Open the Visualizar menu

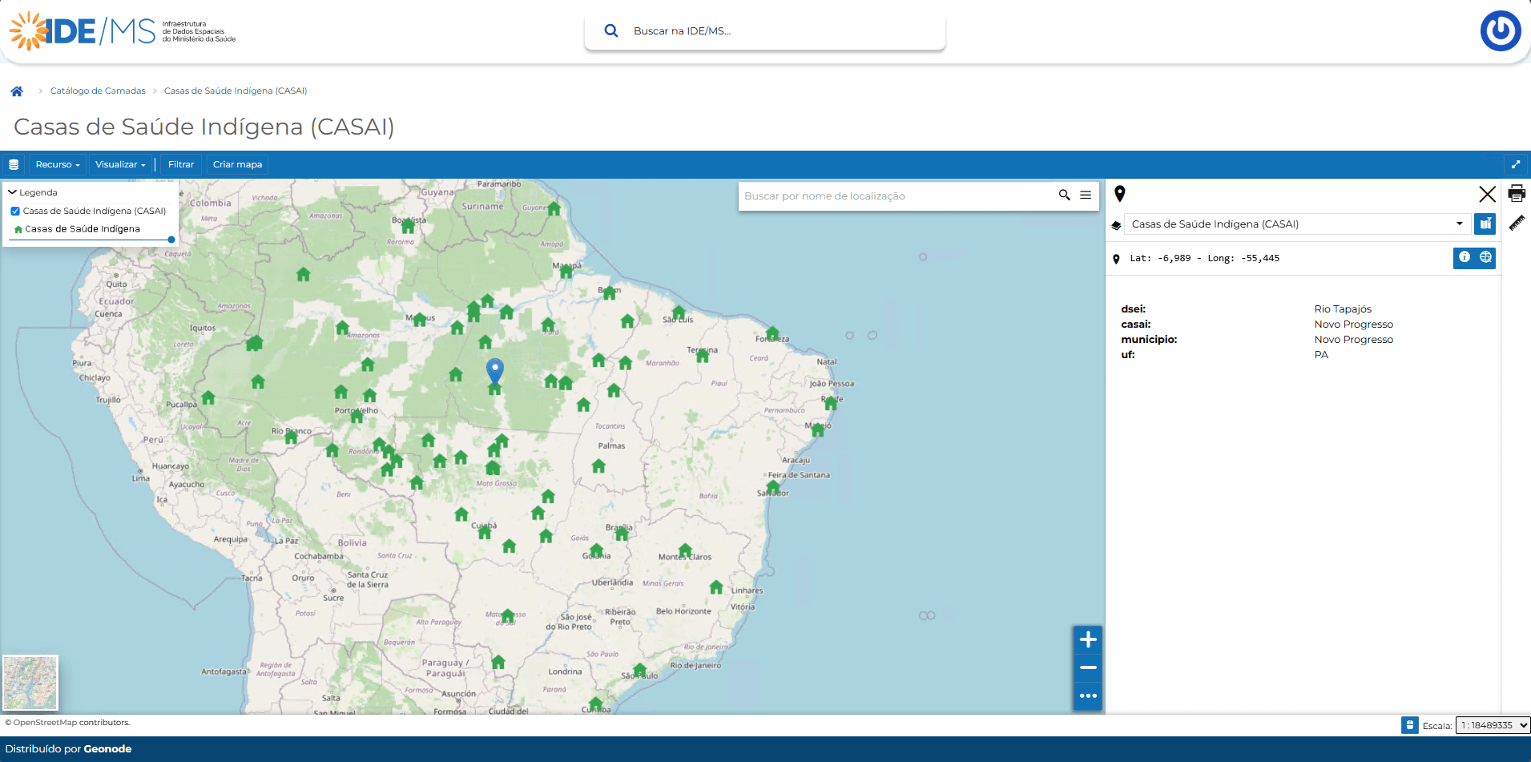pos(120,164)
